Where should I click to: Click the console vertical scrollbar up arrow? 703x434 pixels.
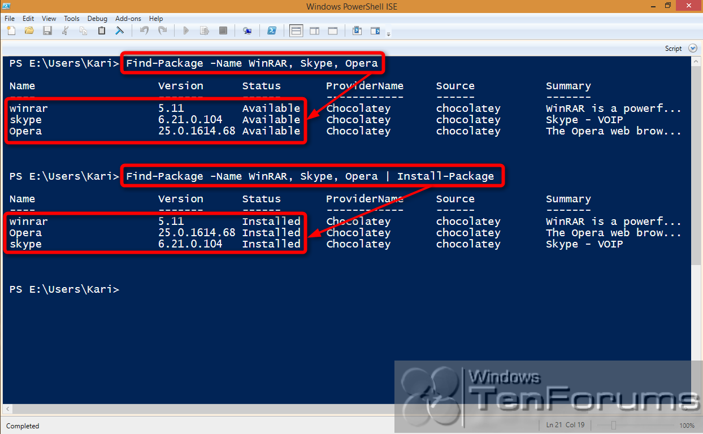(696, 61)
